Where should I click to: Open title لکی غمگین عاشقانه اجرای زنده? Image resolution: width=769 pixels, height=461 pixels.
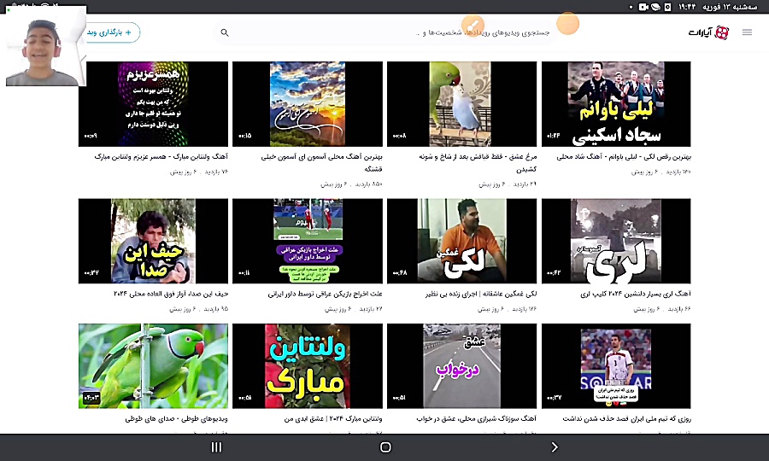pos(481,294)
